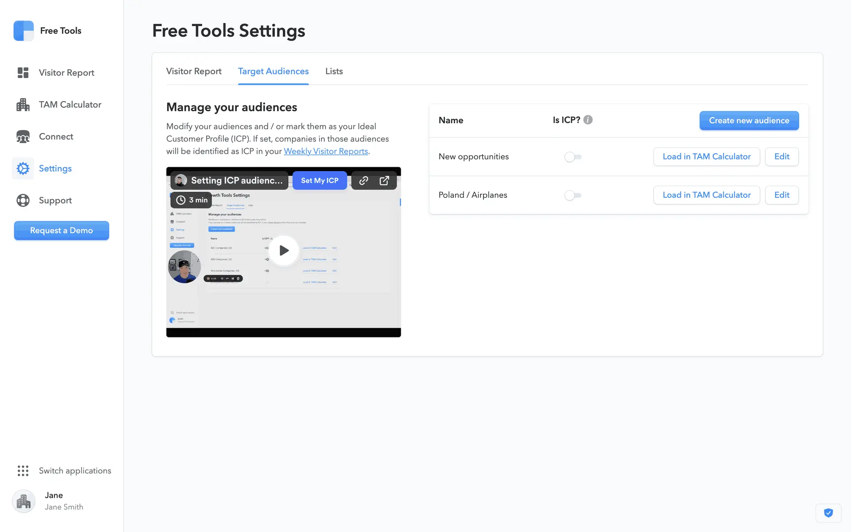Click the Visitor Report sidebar icon
Image resolution: width=851 pixels, height=532 pixels.
pos(23,73)
